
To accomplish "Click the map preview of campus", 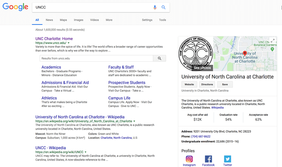I will point(245,53).
